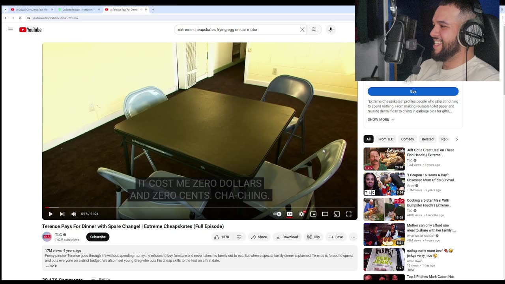Screen dimensions: 505x284
Task: Play the video
Action: 50,214
